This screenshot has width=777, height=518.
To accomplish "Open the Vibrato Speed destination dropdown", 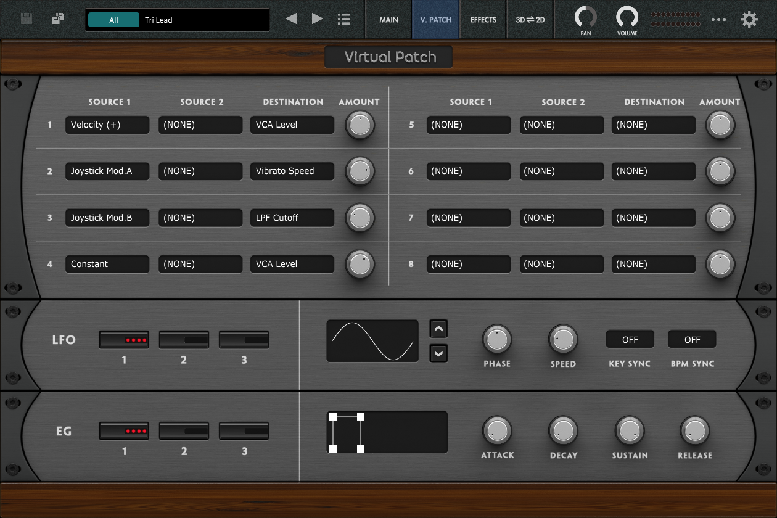I will pyautogui.click(x=292, y=171).
